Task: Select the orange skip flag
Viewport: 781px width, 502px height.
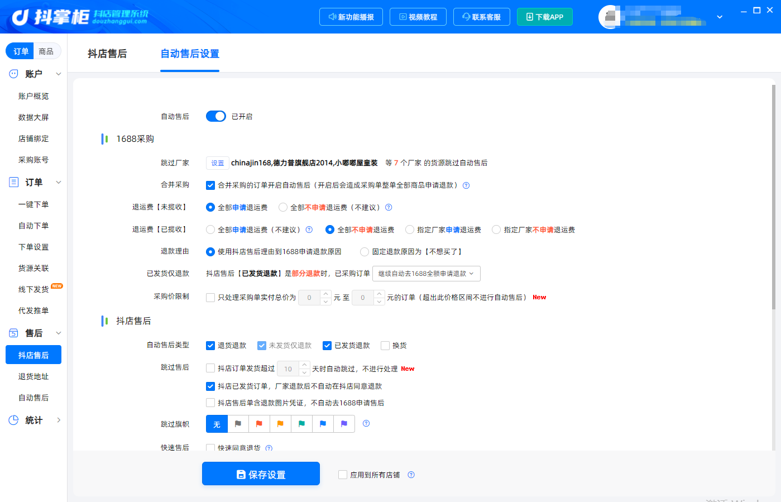Action: pos(280,424)
